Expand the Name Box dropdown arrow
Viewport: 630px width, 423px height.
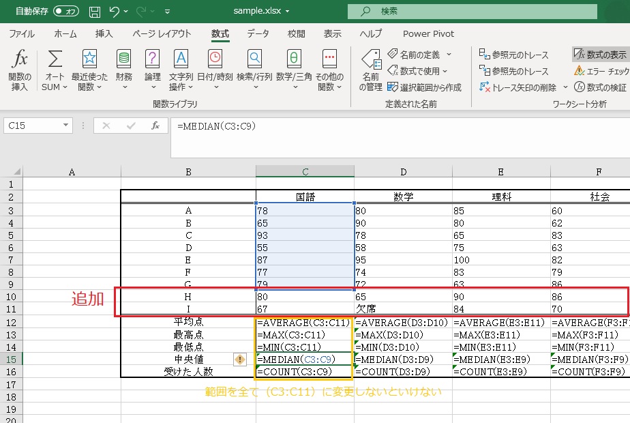(66, 126)
